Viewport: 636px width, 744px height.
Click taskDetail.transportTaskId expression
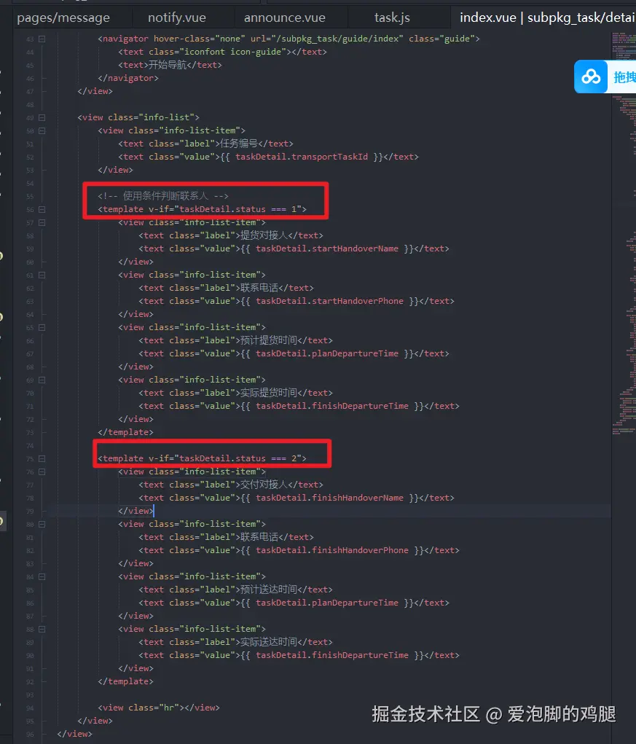tap(302, 157)
